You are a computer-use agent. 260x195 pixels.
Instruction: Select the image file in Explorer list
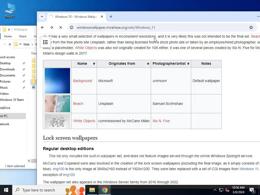pyautogui.click(x=34, y=87)
